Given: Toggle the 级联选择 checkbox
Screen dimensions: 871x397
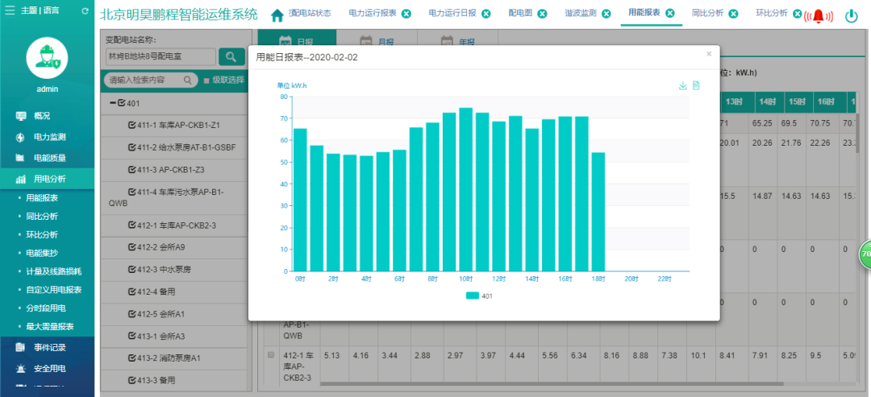Looking at the screenshot, I should point(206,81).
